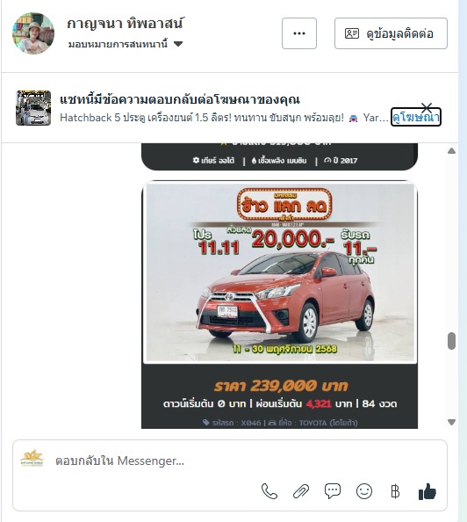
Task: Attach a file with paperclip icon
Action: 301,491
